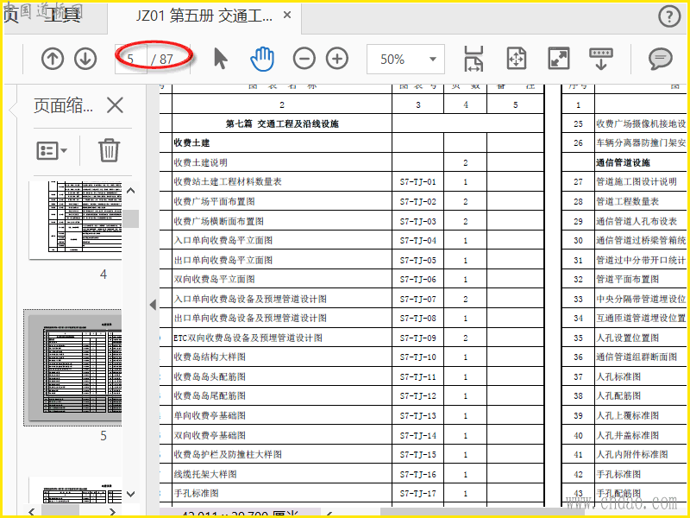690x518 pixels.
Task: Click the fit one full page icon
Action: click(x=517, y=59)
